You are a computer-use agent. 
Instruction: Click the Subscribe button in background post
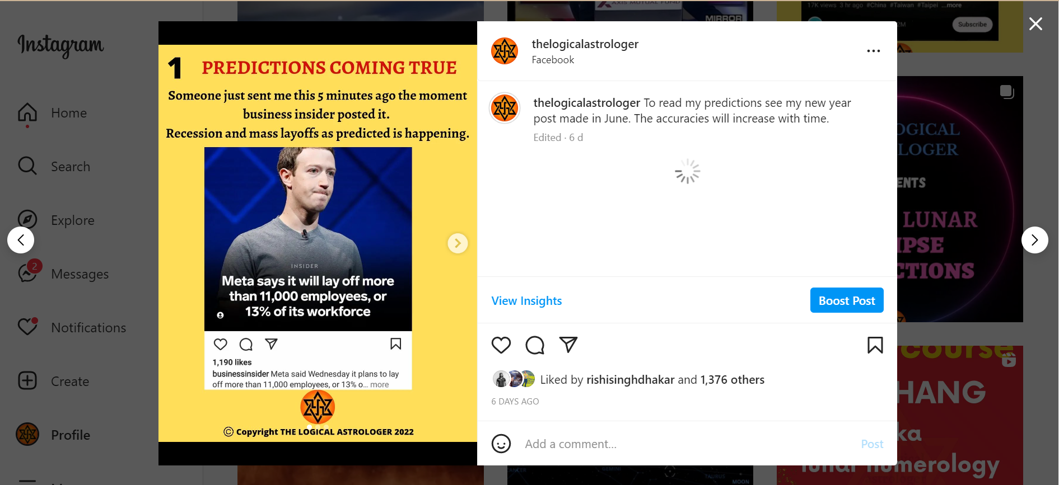972,24
